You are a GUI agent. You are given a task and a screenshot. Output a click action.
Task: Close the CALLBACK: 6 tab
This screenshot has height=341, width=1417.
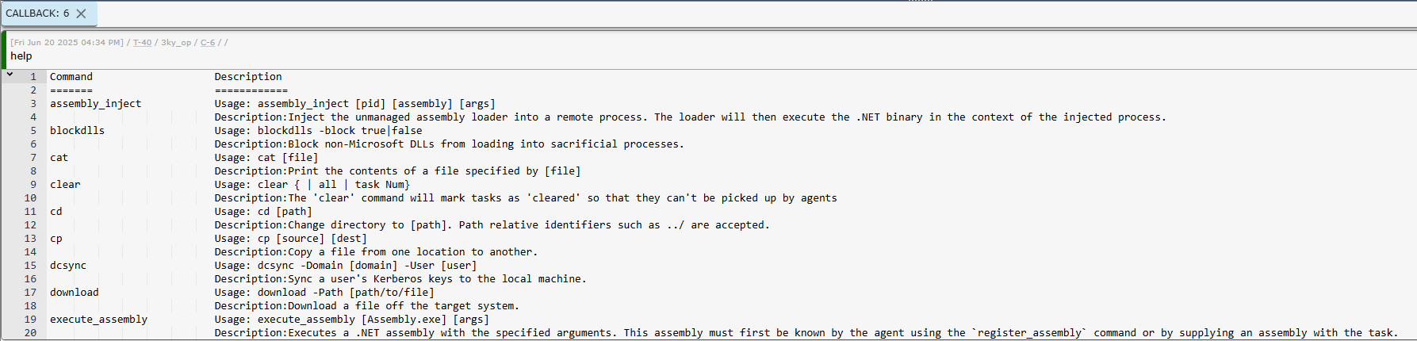pos(81,13)
